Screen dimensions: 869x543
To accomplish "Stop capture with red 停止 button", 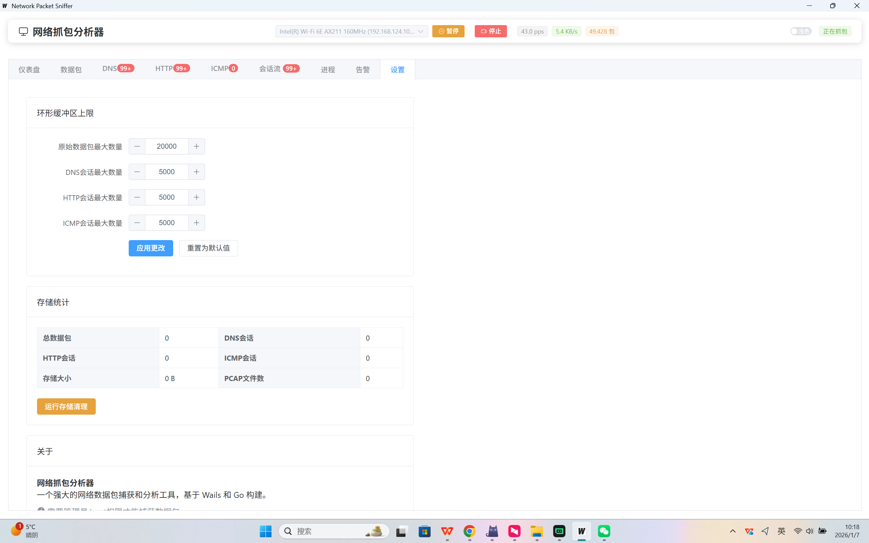I will [490, 31].
